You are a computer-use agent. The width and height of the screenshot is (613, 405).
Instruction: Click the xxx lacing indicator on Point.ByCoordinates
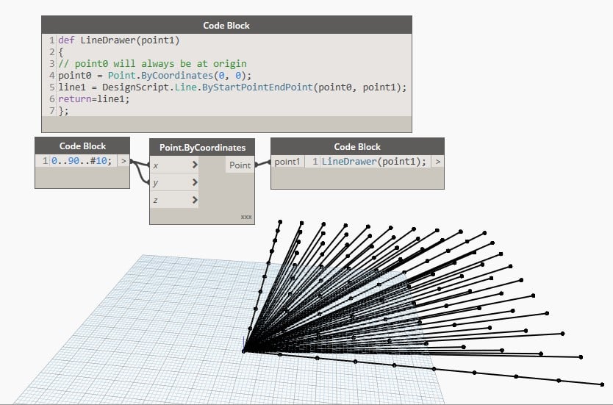246,217
